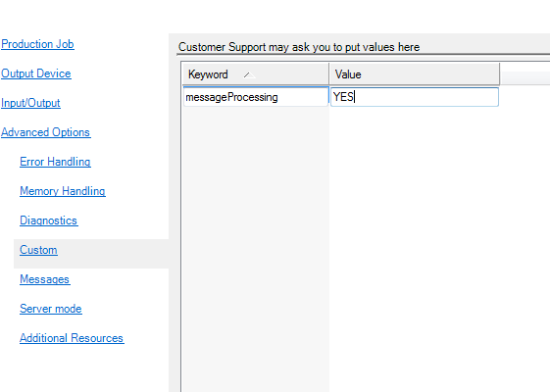Viewport: 550px width, 392px height.
Task: Go to Output Device settings
Action: click(x=36, y=73)
